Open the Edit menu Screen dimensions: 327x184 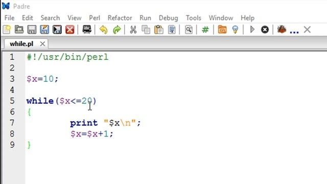click(28, 18)
